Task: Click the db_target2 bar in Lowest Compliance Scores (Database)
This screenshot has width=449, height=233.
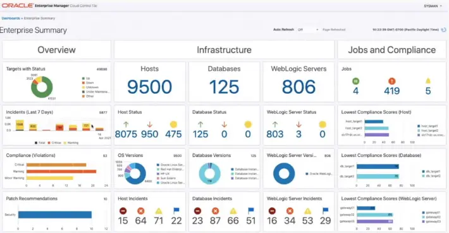Action: click(378, 176)
